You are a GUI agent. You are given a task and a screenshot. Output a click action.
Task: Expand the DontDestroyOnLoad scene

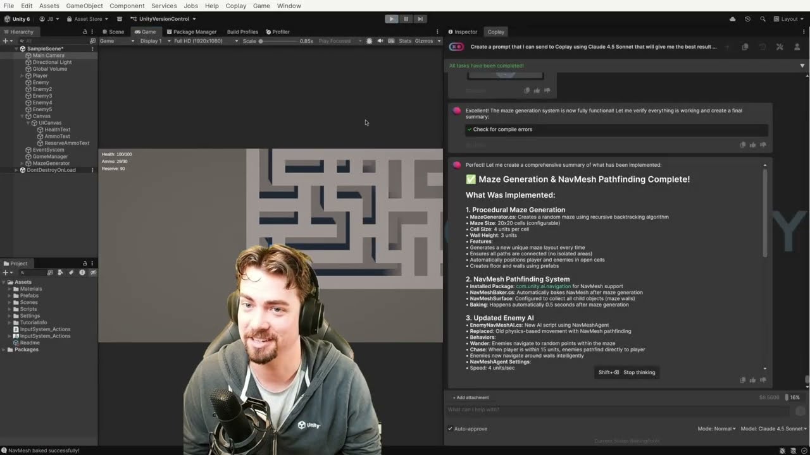[16, 170]
